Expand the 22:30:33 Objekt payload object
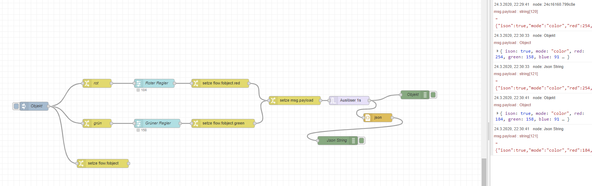Image resolution: width=592 pixels, height=186 pixels. pos(497,51)
